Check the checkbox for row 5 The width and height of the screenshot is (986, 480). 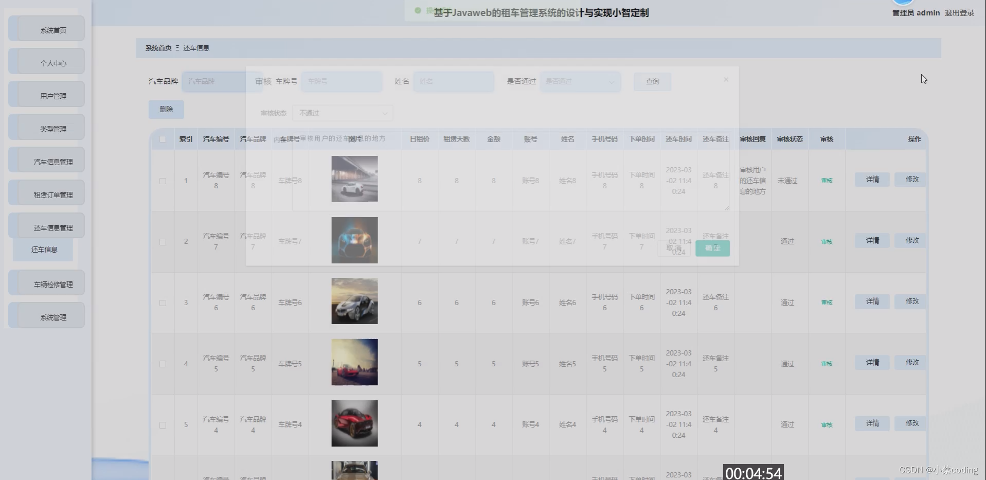[x=163, y=425]
